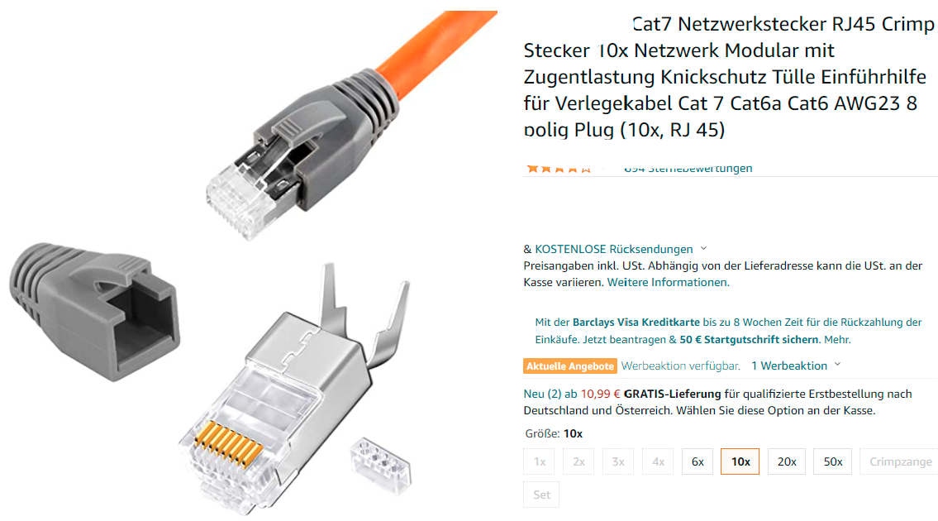This screenshot has height=521, width=938.
Task: Click the star rating icons
Action: tap(559, 169)
